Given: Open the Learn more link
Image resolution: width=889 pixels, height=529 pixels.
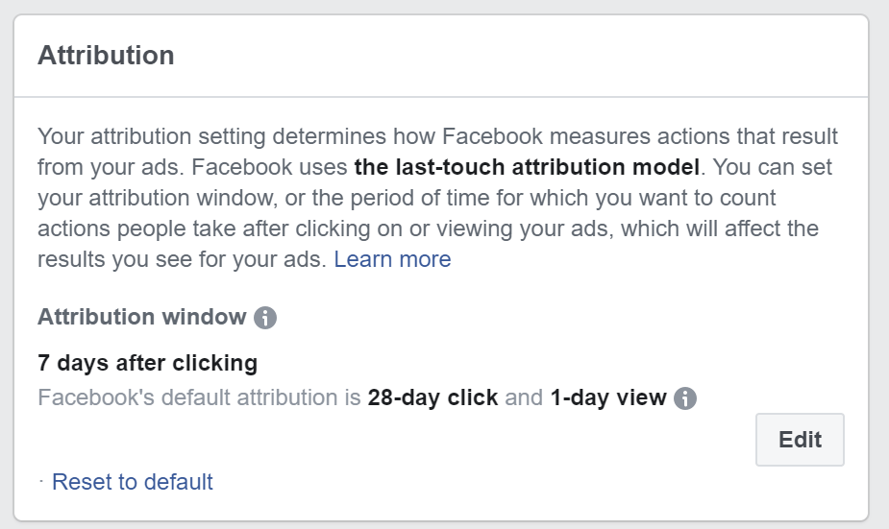Looking at the screenshot, I should click(392, 259).
